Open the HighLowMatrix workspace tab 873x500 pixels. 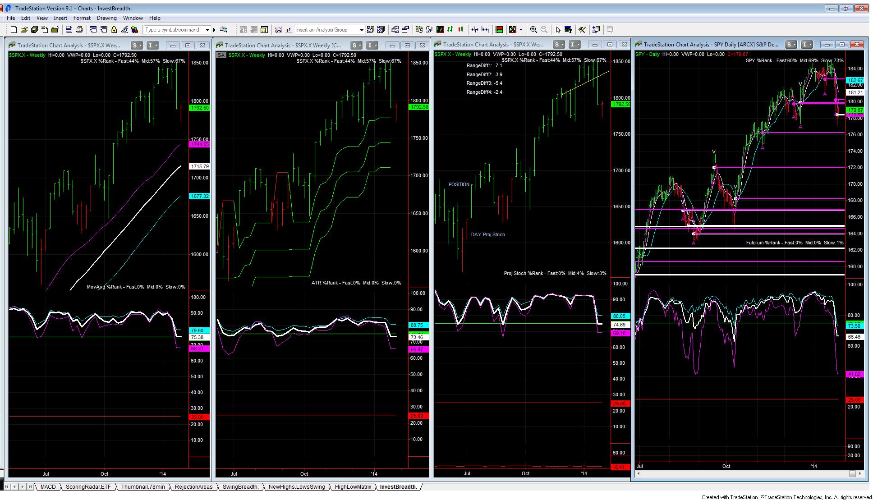(x=353, y=487)
